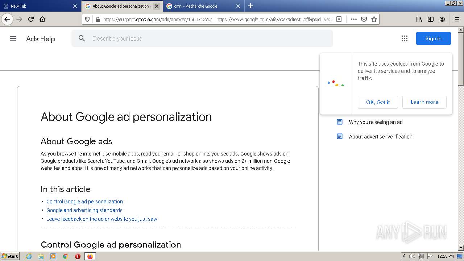Image resolution: width=464 pixels, height=261 pixels.
Task: Click the About advertiser verification document icon
Action: coord(340,137)
